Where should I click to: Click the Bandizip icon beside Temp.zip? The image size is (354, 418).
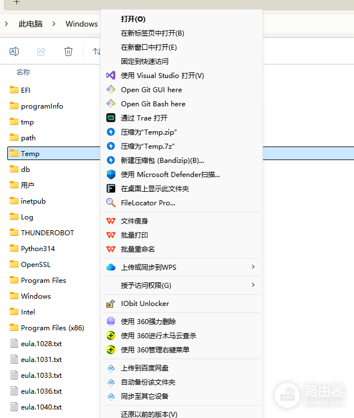tap(111, 132)
